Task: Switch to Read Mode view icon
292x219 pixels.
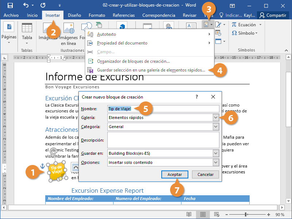Action: coord(189,214)
